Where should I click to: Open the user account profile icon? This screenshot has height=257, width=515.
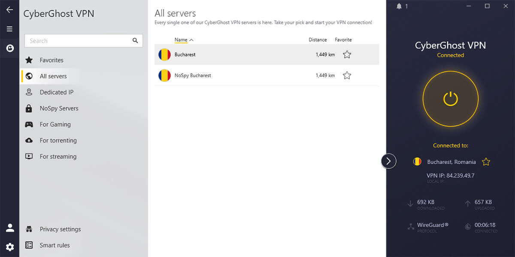(x=10, y=228)
